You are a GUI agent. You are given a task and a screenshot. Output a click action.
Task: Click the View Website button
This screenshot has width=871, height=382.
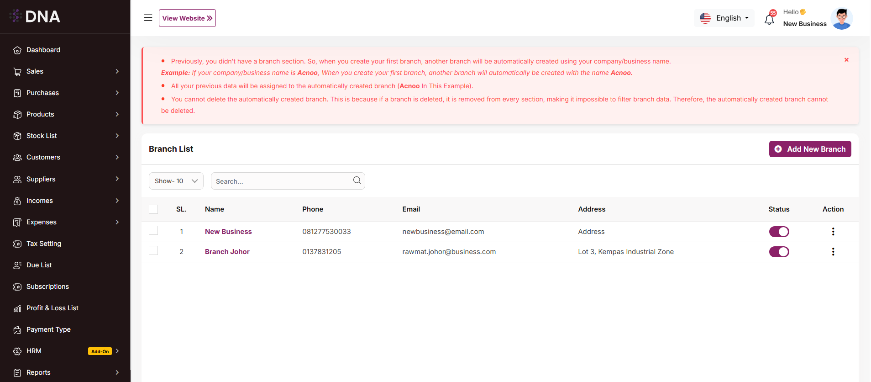pyautogui.click(x=187, y=18)
